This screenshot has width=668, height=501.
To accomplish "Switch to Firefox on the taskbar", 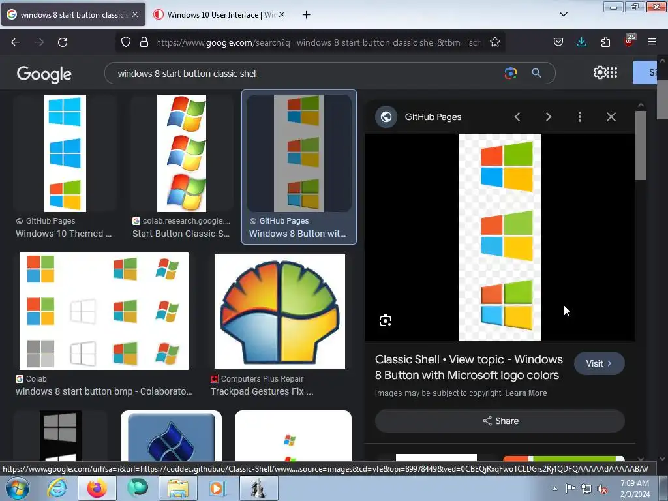I will click(x=97, y=488).
